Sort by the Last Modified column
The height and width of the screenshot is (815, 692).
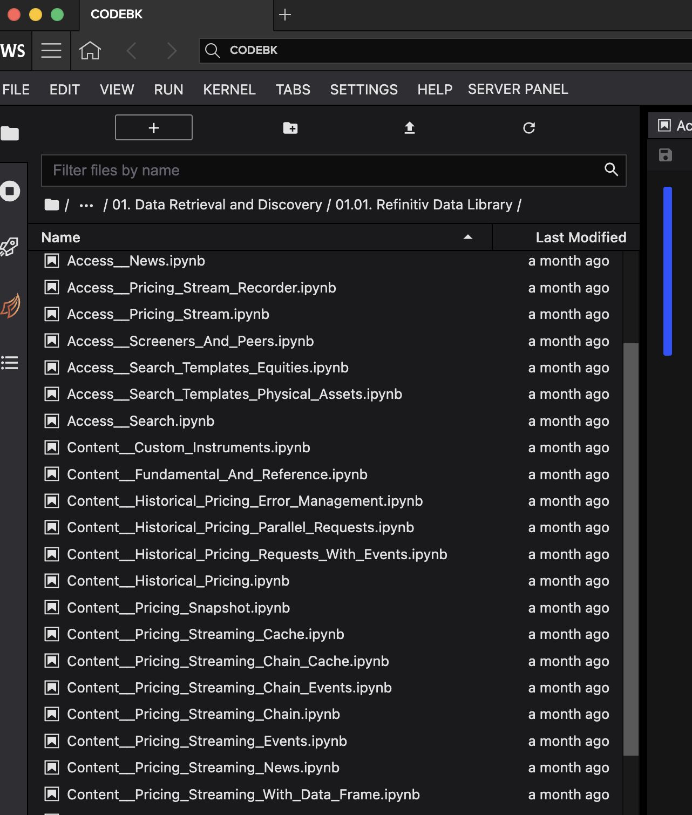[566, 237]
